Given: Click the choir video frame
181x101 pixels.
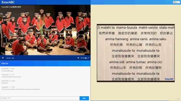Looking at the screenshot, I should pos(45,30).
